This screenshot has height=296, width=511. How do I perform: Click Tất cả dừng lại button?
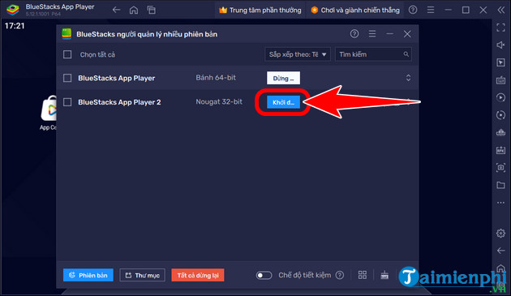click(198, 275)
